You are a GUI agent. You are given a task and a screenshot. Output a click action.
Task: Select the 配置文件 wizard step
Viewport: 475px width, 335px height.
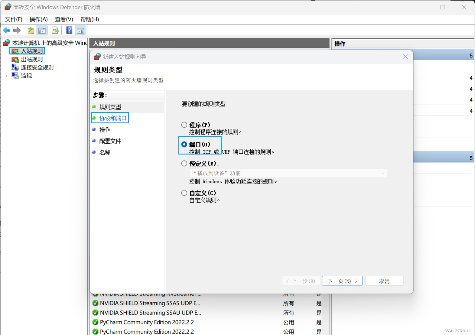pos(110,141)
